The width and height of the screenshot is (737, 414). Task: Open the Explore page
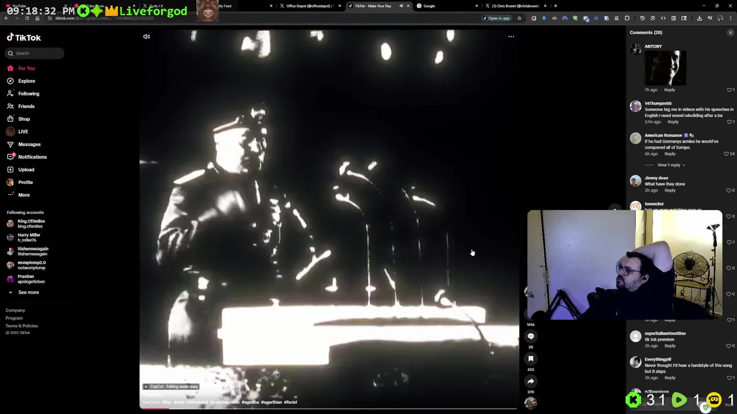click(x=26, y=81)
